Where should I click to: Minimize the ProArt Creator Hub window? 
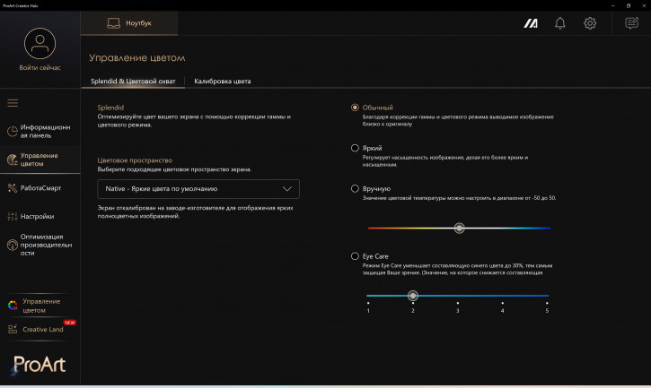612,5
